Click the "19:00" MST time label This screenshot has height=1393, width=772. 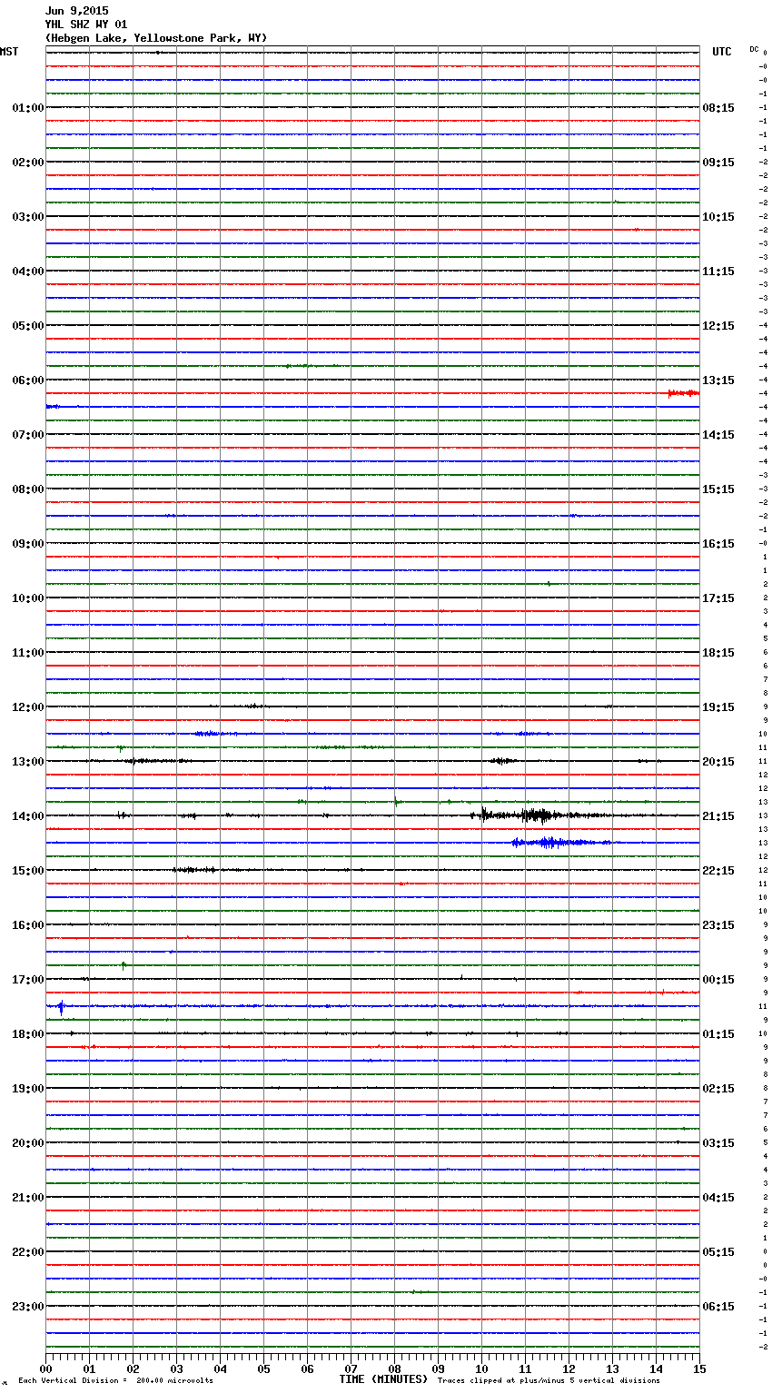[28, 1089]
